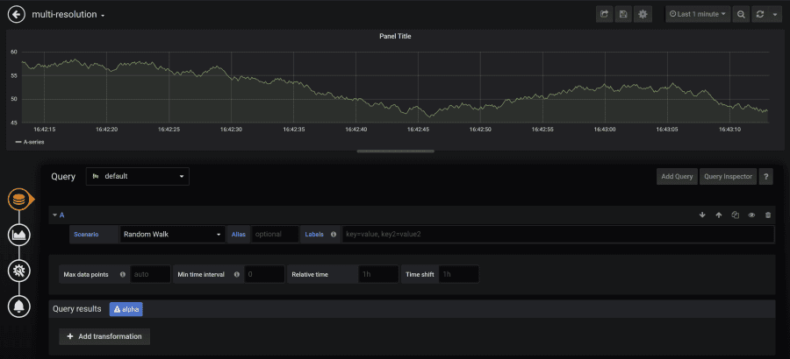The height and width of the screenshot is (359, 790).
Task: Toggle query A visibility eye icon
Action: pyautogui.click(x=751, y=215)
